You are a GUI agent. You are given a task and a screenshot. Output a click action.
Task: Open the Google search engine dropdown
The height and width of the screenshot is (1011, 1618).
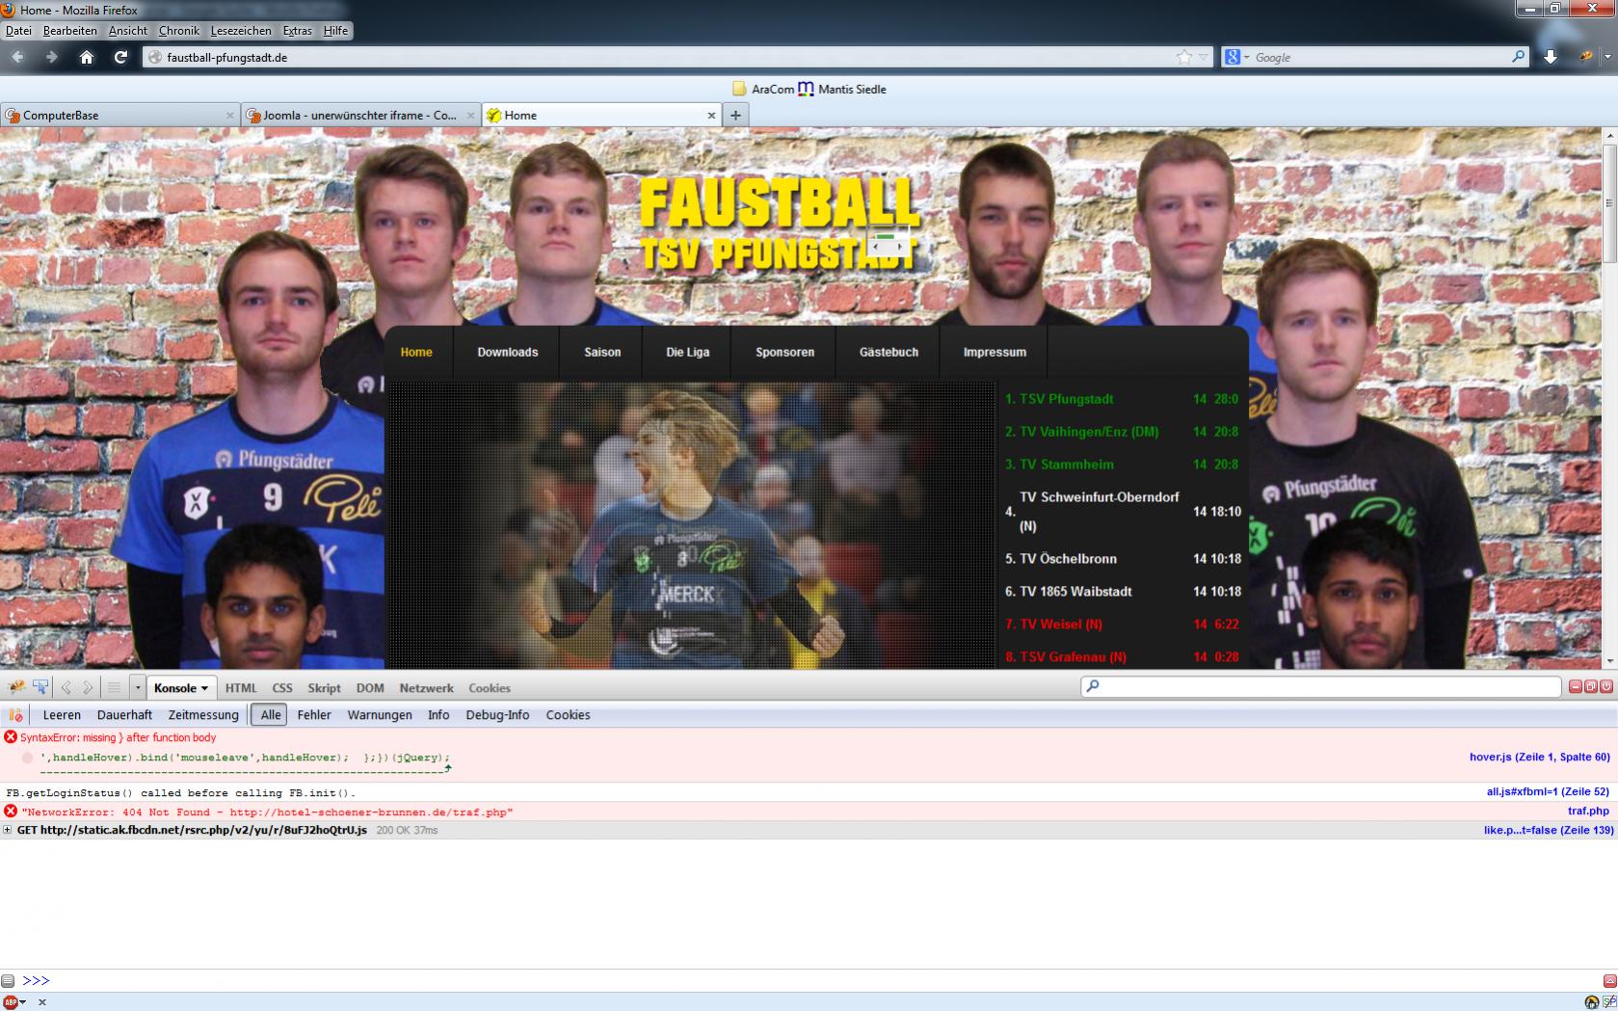1237,57
